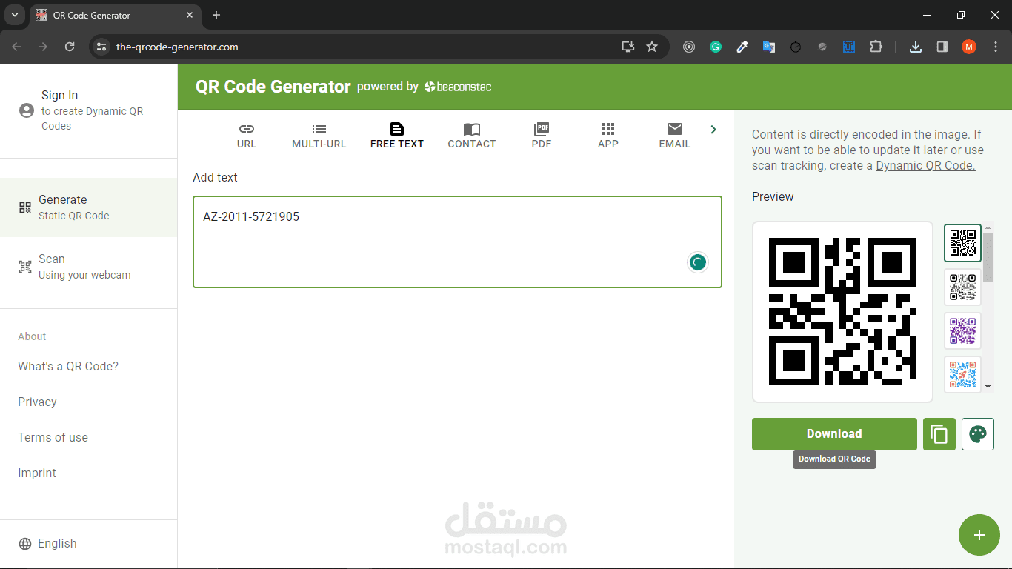Toggle the browser side panel
The image size is (1012, 569).
click(942, 47)
